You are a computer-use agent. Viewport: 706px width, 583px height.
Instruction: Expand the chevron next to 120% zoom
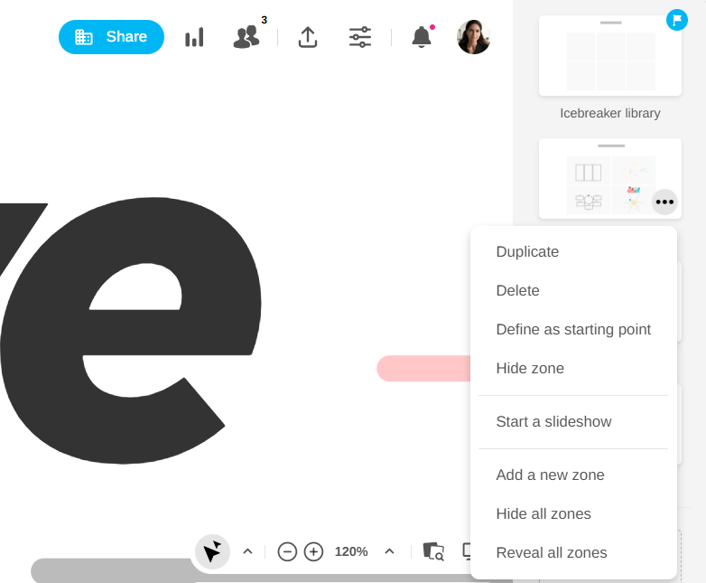(x=389, y=551)
